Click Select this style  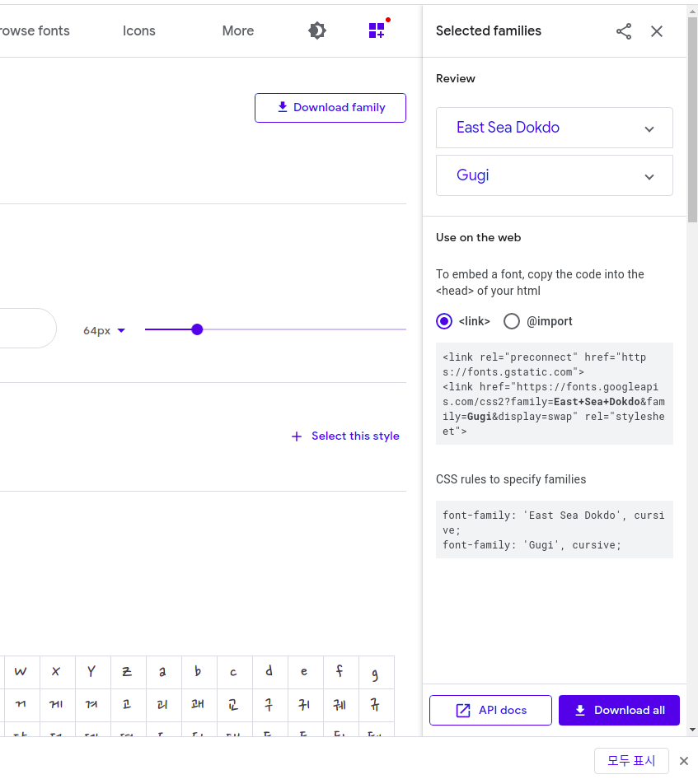click(355, 436)
